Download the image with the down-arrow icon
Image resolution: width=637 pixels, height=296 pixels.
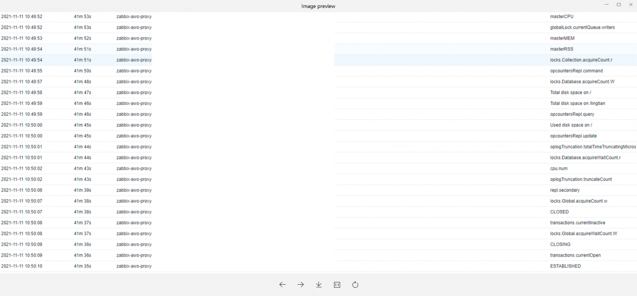tap(318, 285)
